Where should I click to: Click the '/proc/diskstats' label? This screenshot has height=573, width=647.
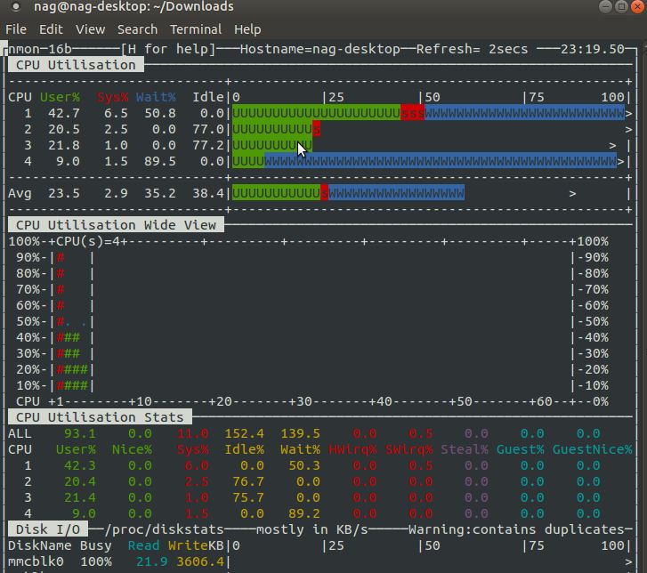point(165,529)
